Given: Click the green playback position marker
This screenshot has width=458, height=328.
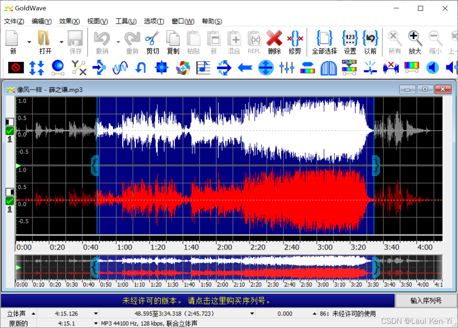Looking at the screenshot, I should 18,166.
